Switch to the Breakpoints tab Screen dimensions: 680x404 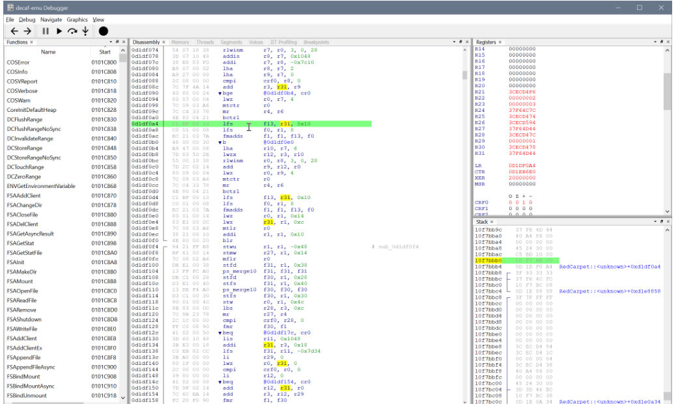(316, 42)
